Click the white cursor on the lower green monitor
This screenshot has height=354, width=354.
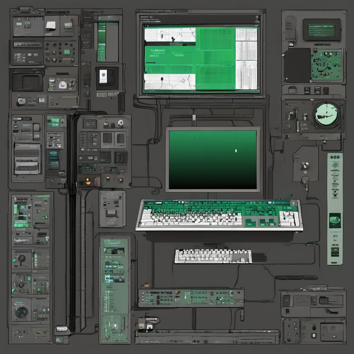coord(236,151)
